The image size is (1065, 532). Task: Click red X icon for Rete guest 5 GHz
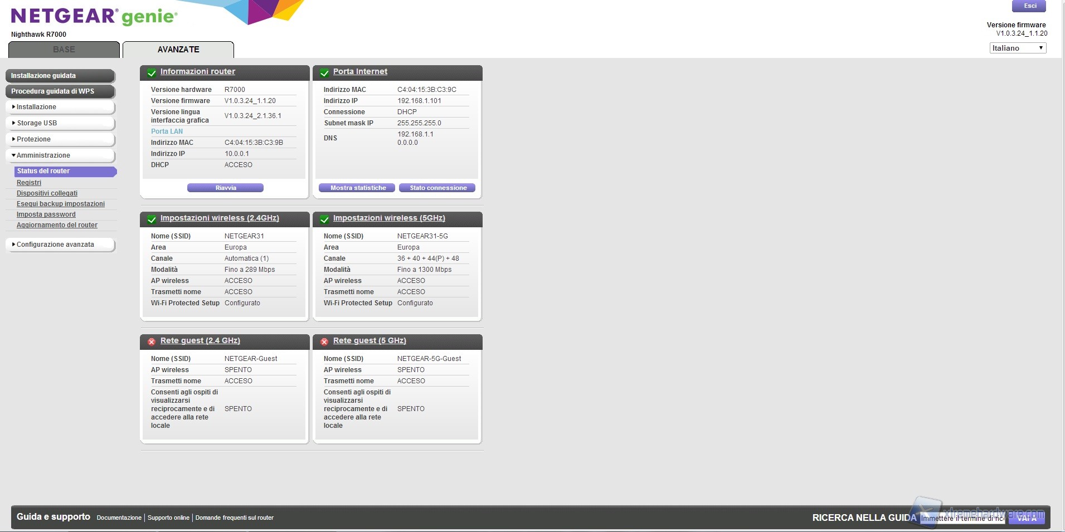point(324,341)
